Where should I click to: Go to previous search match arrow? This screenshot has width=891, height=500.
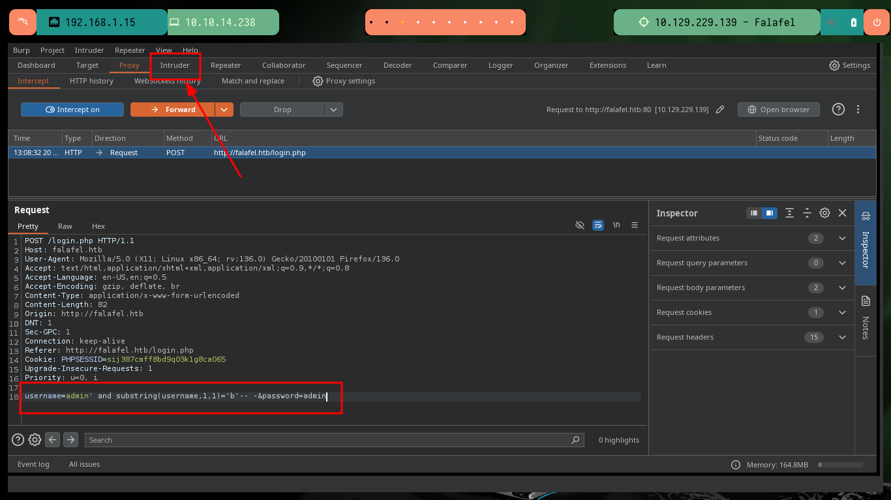coord(53,439)
